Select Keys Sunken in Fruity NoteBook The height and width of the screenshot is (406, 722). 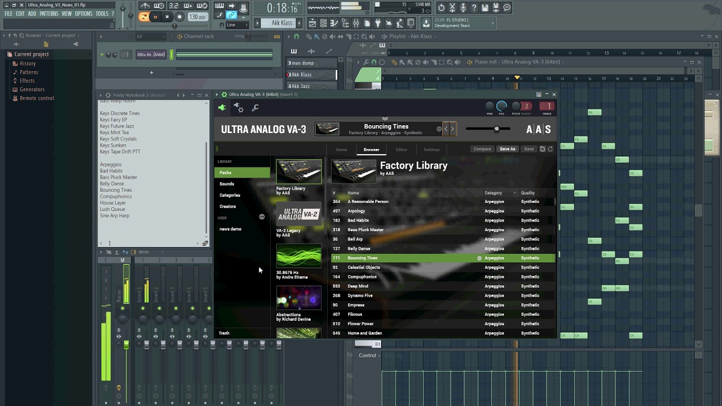(113, 145)
